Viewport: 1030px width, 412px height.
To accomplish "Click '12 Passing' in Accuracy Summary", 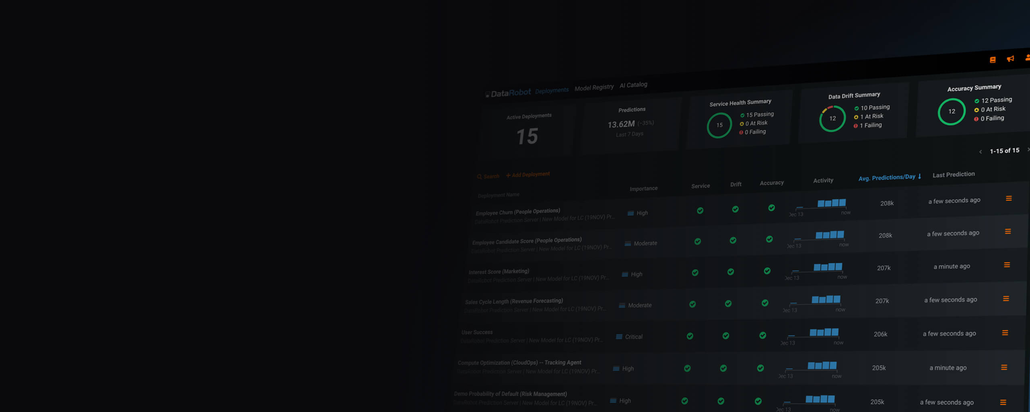I will [x=993, y=100].
